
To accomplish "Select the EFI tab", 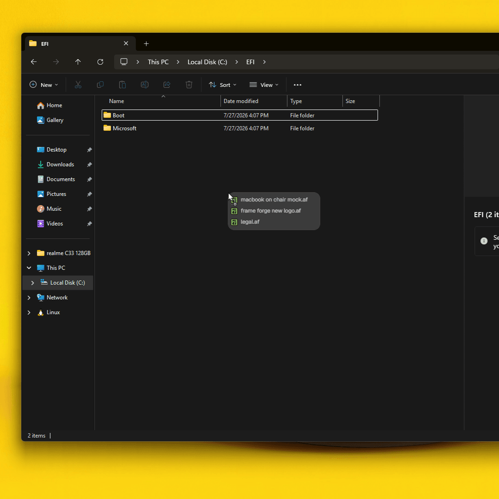I will [x=80, y=43].
